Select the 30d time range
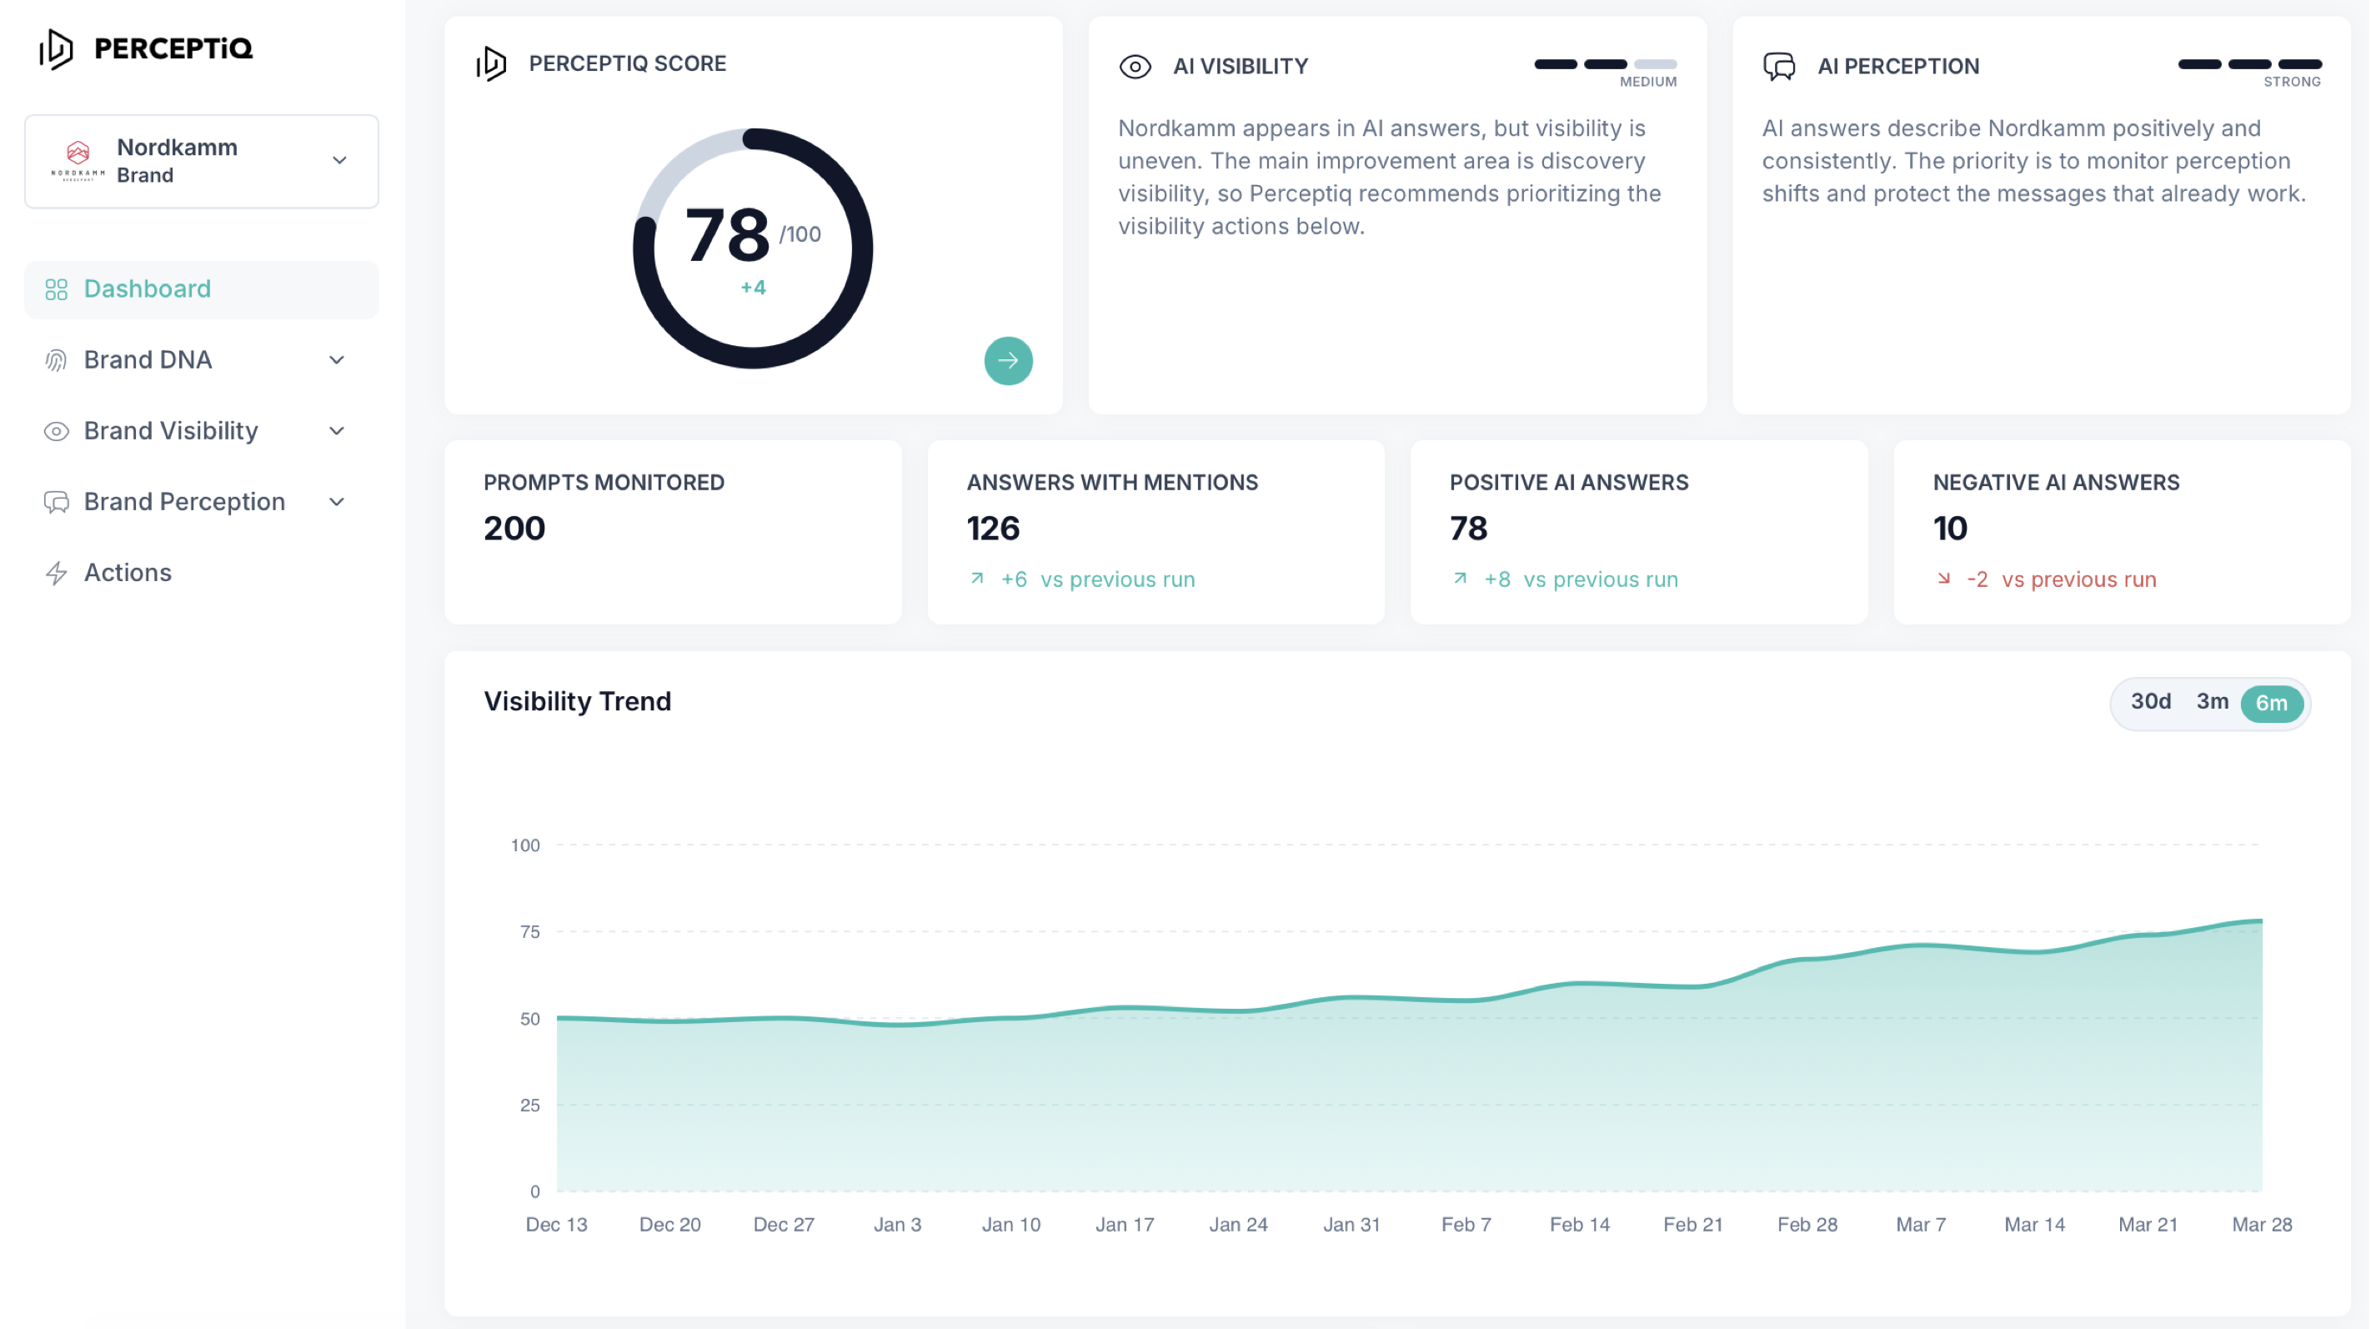2371x1329 pixels. [2150, 702]
